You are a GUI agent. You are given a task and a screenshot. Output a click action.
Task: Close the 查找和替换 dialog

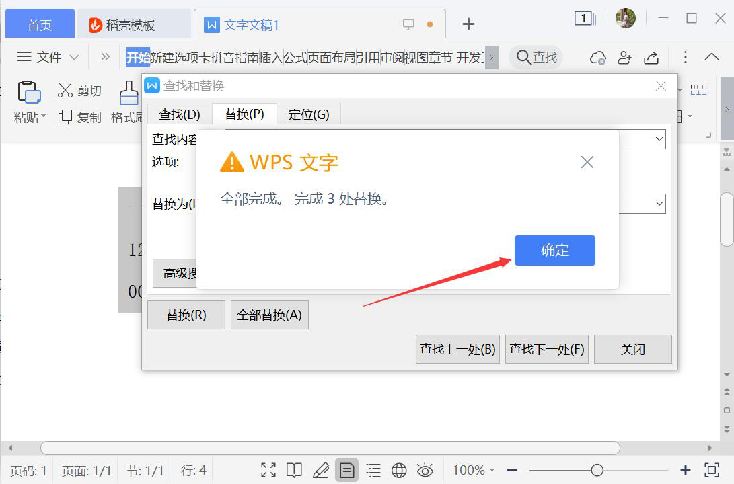point(661,85)
